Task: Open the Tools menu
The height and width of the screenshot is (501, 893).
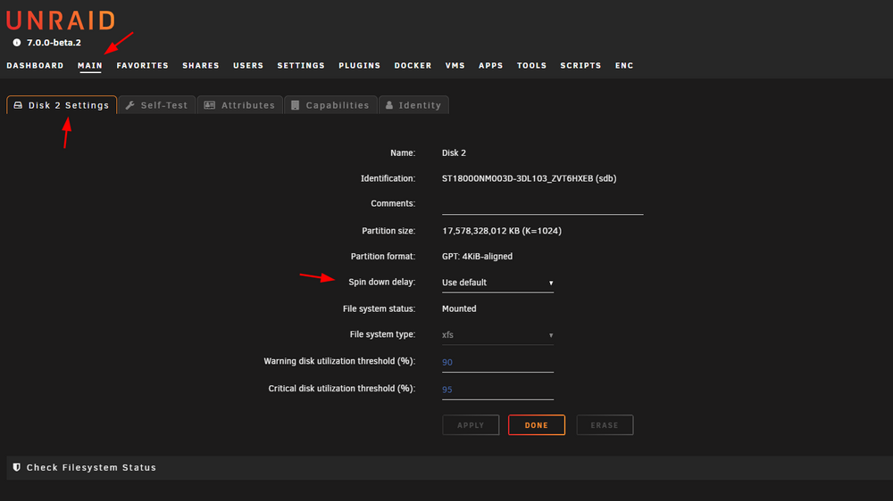Action: pos(532,65)
